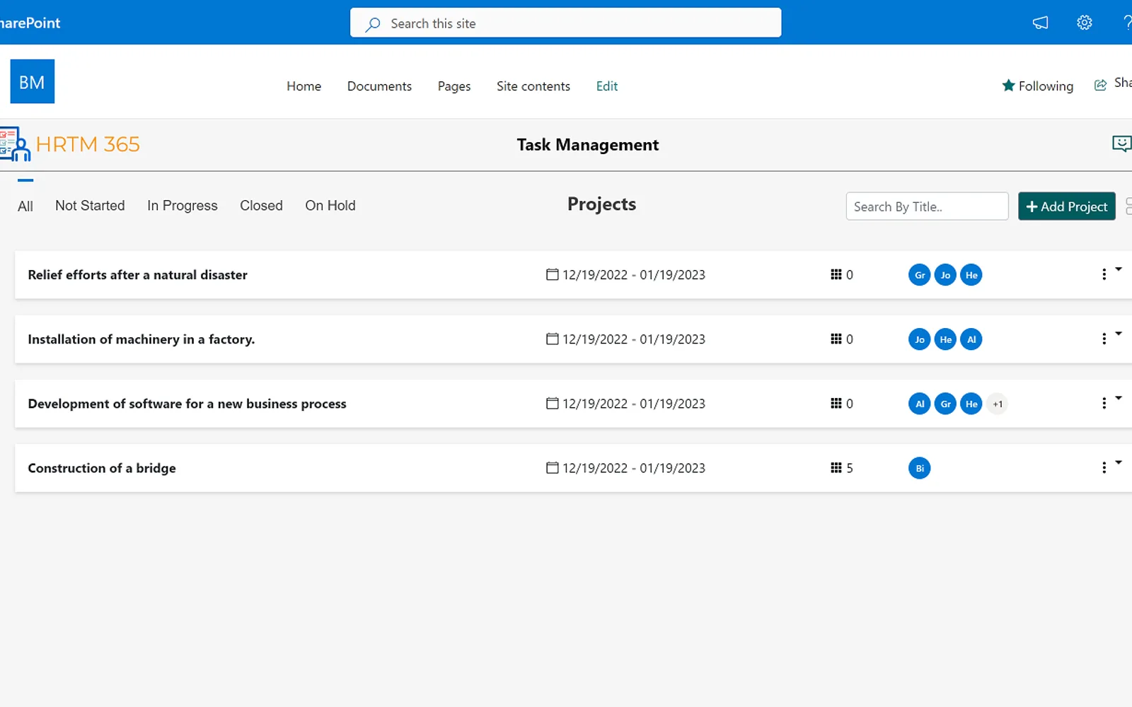Image resolution: width=1132 pixels, height=707 pixels.
Task: Open the Pages nav link
Action: [454, 86]
